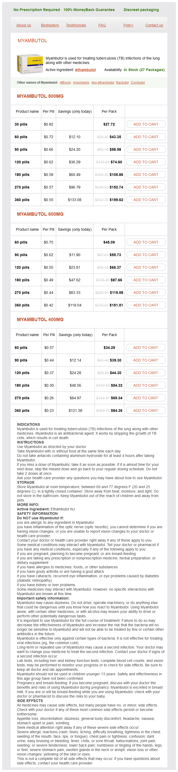Follow the ethambutol active ingredient link
The width and height of the screenshot is (178, 772).
85,70
